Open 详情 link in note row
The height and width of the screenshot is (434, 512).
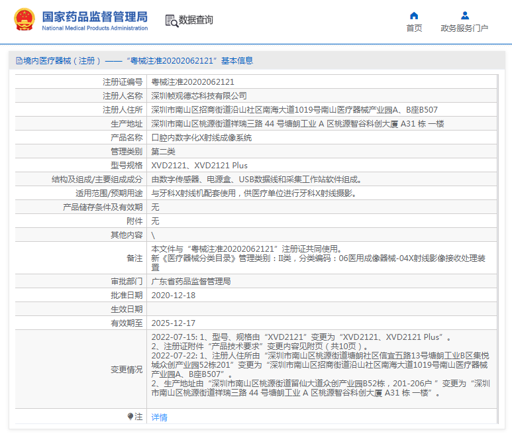coord(160,417)
